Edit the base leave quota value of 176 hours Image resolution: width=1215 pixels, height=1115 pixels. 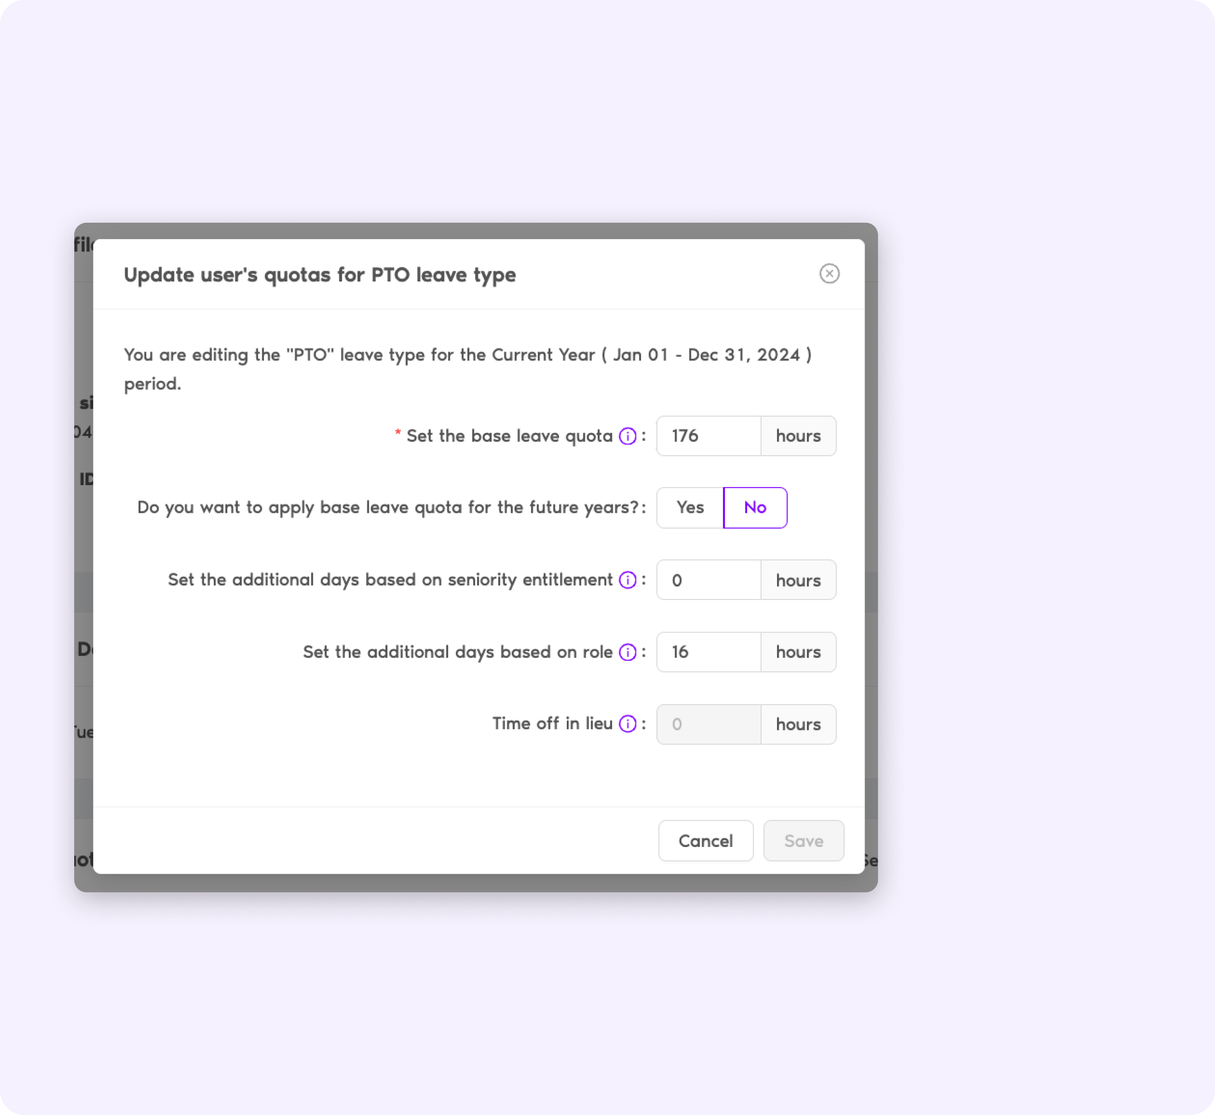[x=708, y=435]
